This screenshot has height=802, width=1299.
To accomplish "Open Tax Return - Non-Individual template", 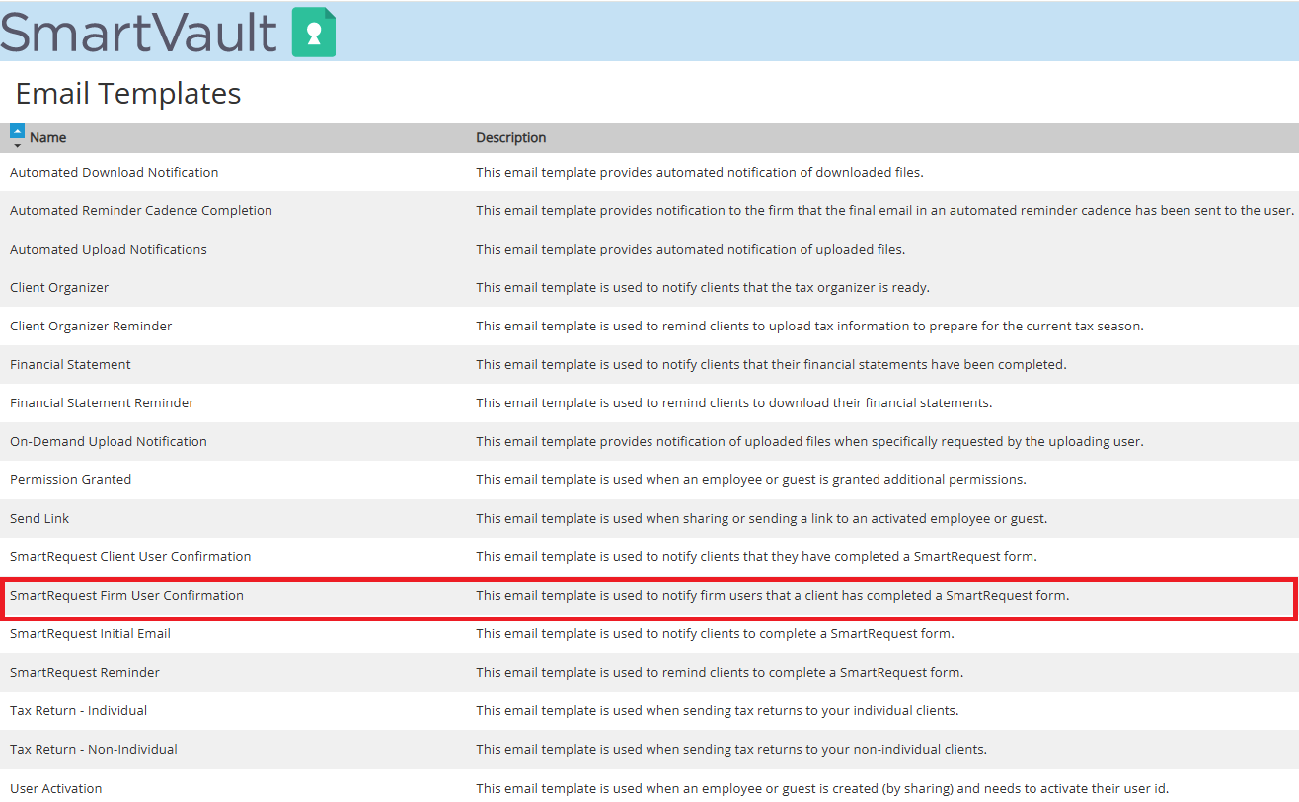I will click(x=94, y=749).
